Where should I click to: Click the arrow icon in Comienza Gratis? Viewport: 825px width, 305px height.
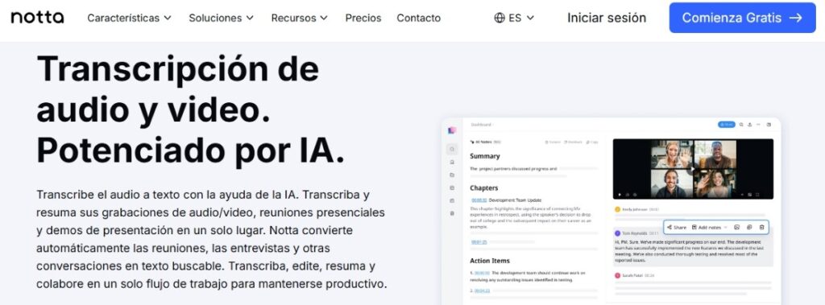[795, 18]
